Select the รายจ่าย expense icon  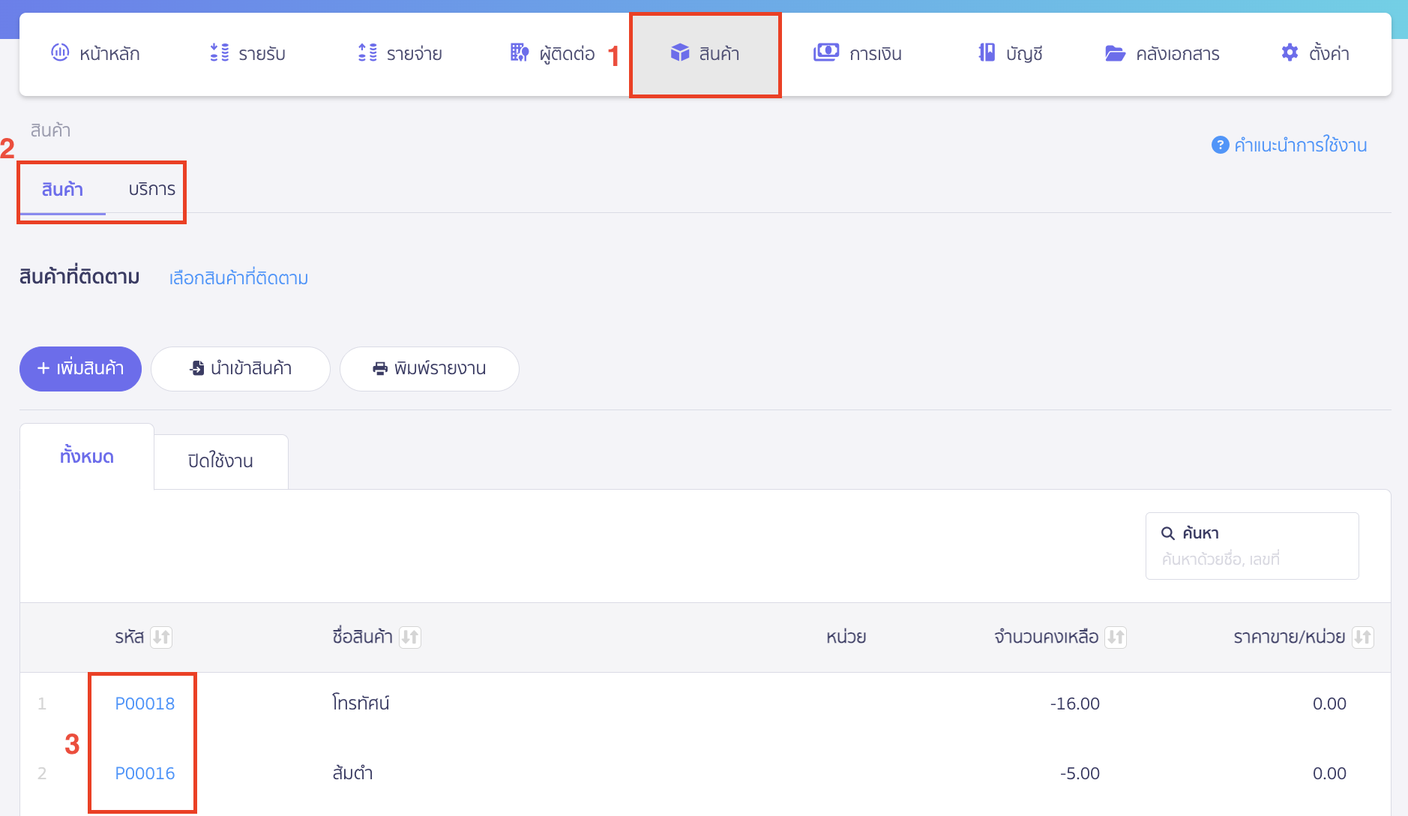click(x=367, y=52)
